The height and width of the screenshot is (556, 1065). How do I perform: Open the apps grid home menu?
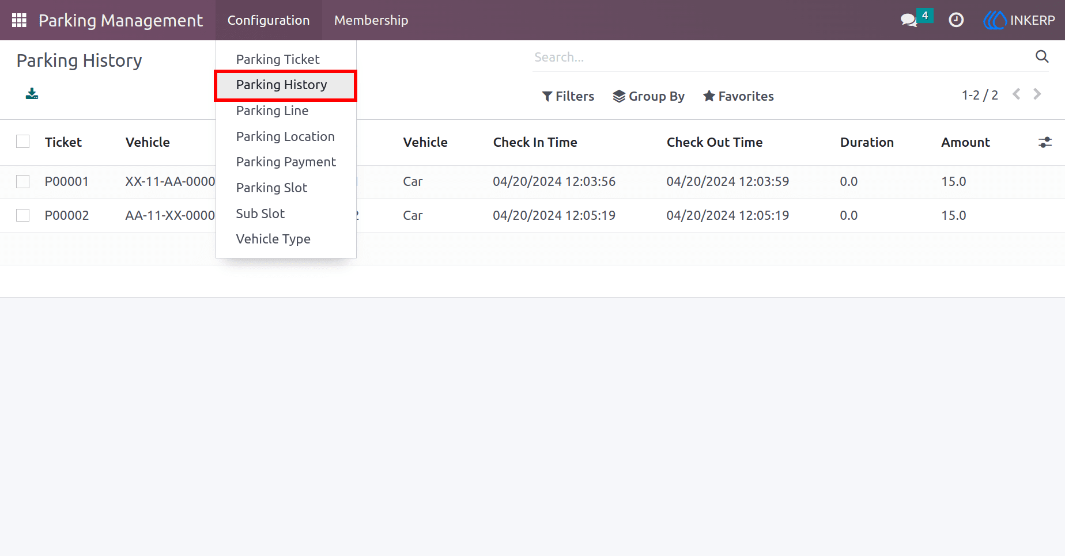19,20
